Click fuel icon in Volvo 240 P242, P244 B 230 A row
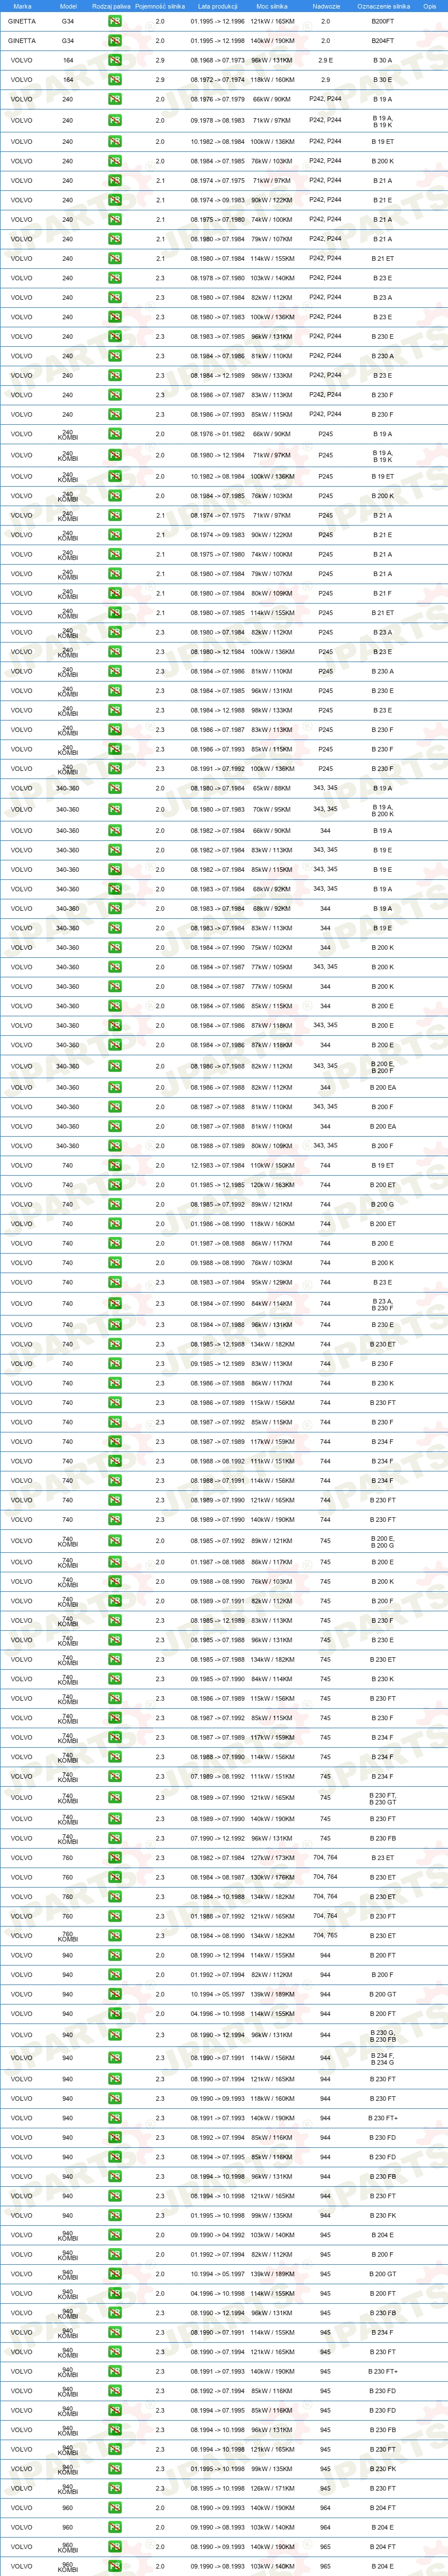Image resolution: width=448 pixels, height=2576 pixels. pyautogui.click(x=115, y=356)
